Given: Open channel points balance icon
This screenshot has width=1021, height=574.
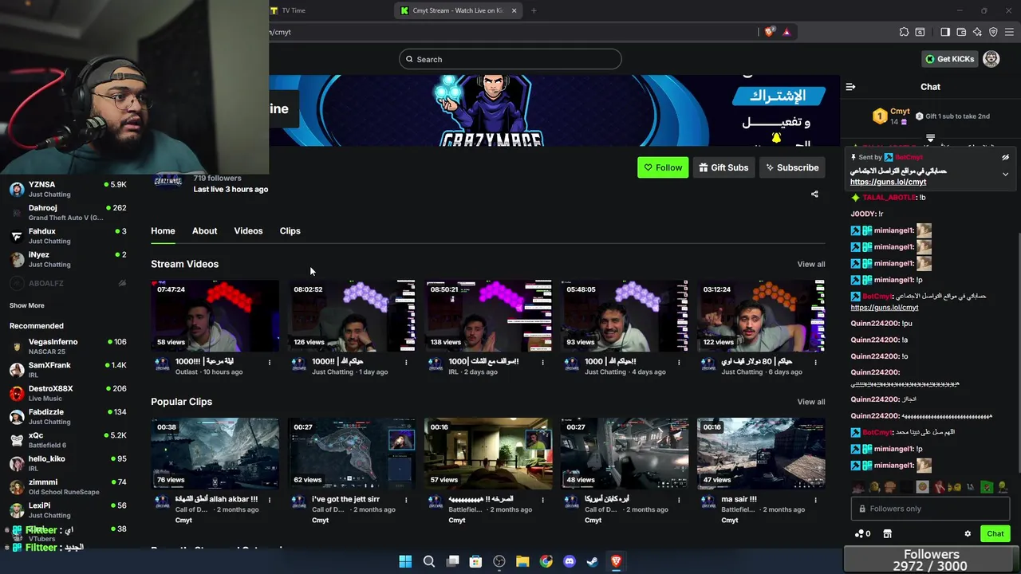Looking at the screenshot, I should [861, 534].
